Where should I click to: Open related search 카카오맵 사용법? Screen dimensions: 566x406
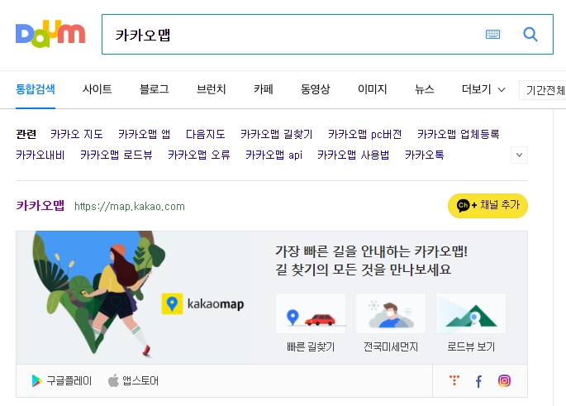(354, 155)
